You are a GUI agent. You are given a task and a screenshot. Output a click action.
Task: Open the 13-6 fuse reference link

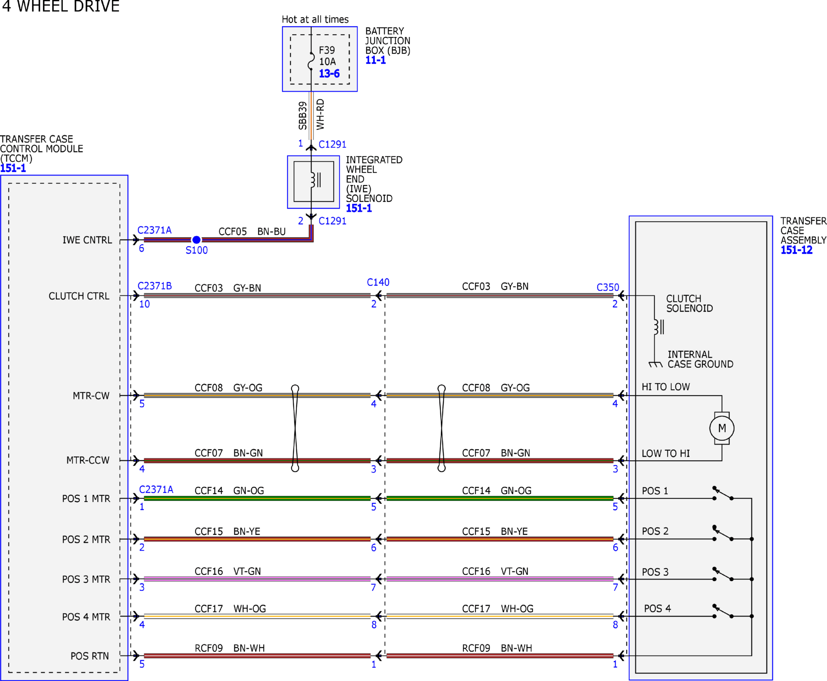[x=329, y=73]
